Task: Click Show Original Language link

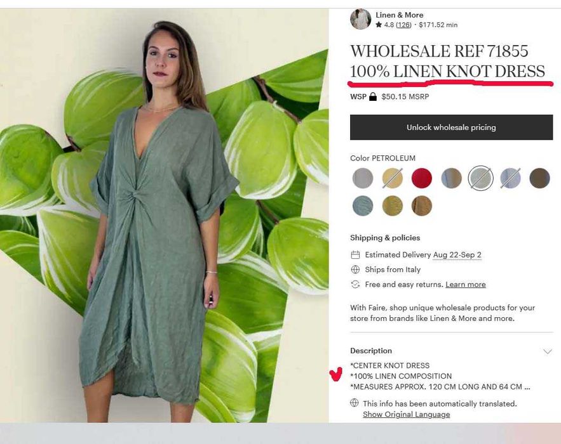Action: point(407,414)
